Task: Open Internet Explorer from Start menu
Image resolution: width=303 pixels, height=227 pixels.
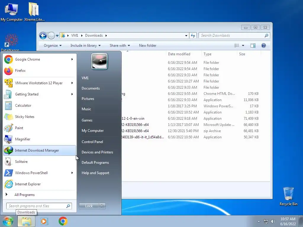Action: click(40, 184)
